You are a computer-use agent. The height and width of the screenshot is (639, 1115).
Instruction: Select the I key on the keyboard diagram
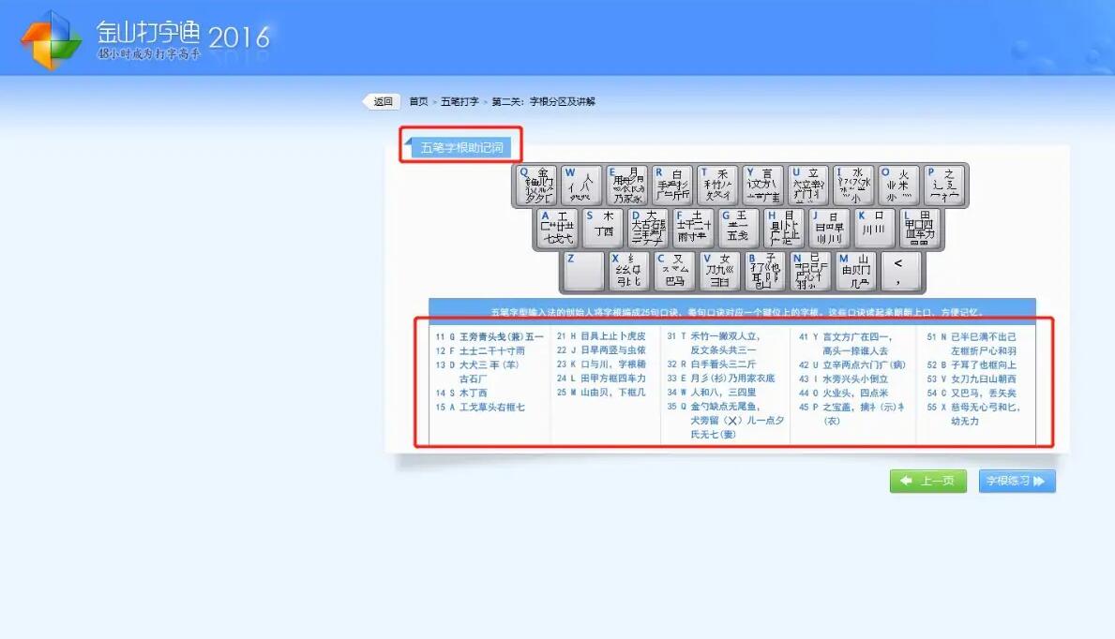854,186
